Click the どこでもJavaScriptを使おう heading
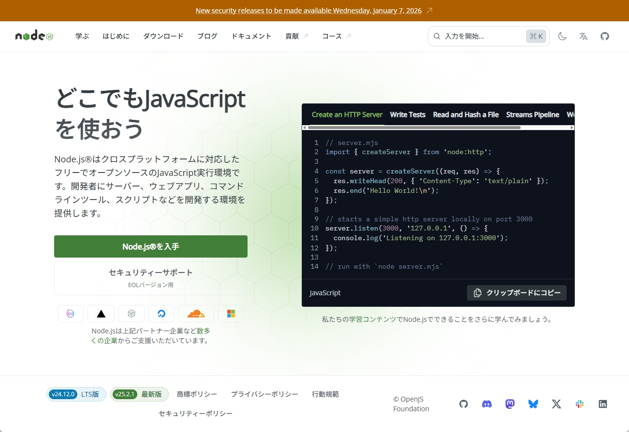This screenshot has height=432, width=629. pos(150,114)
